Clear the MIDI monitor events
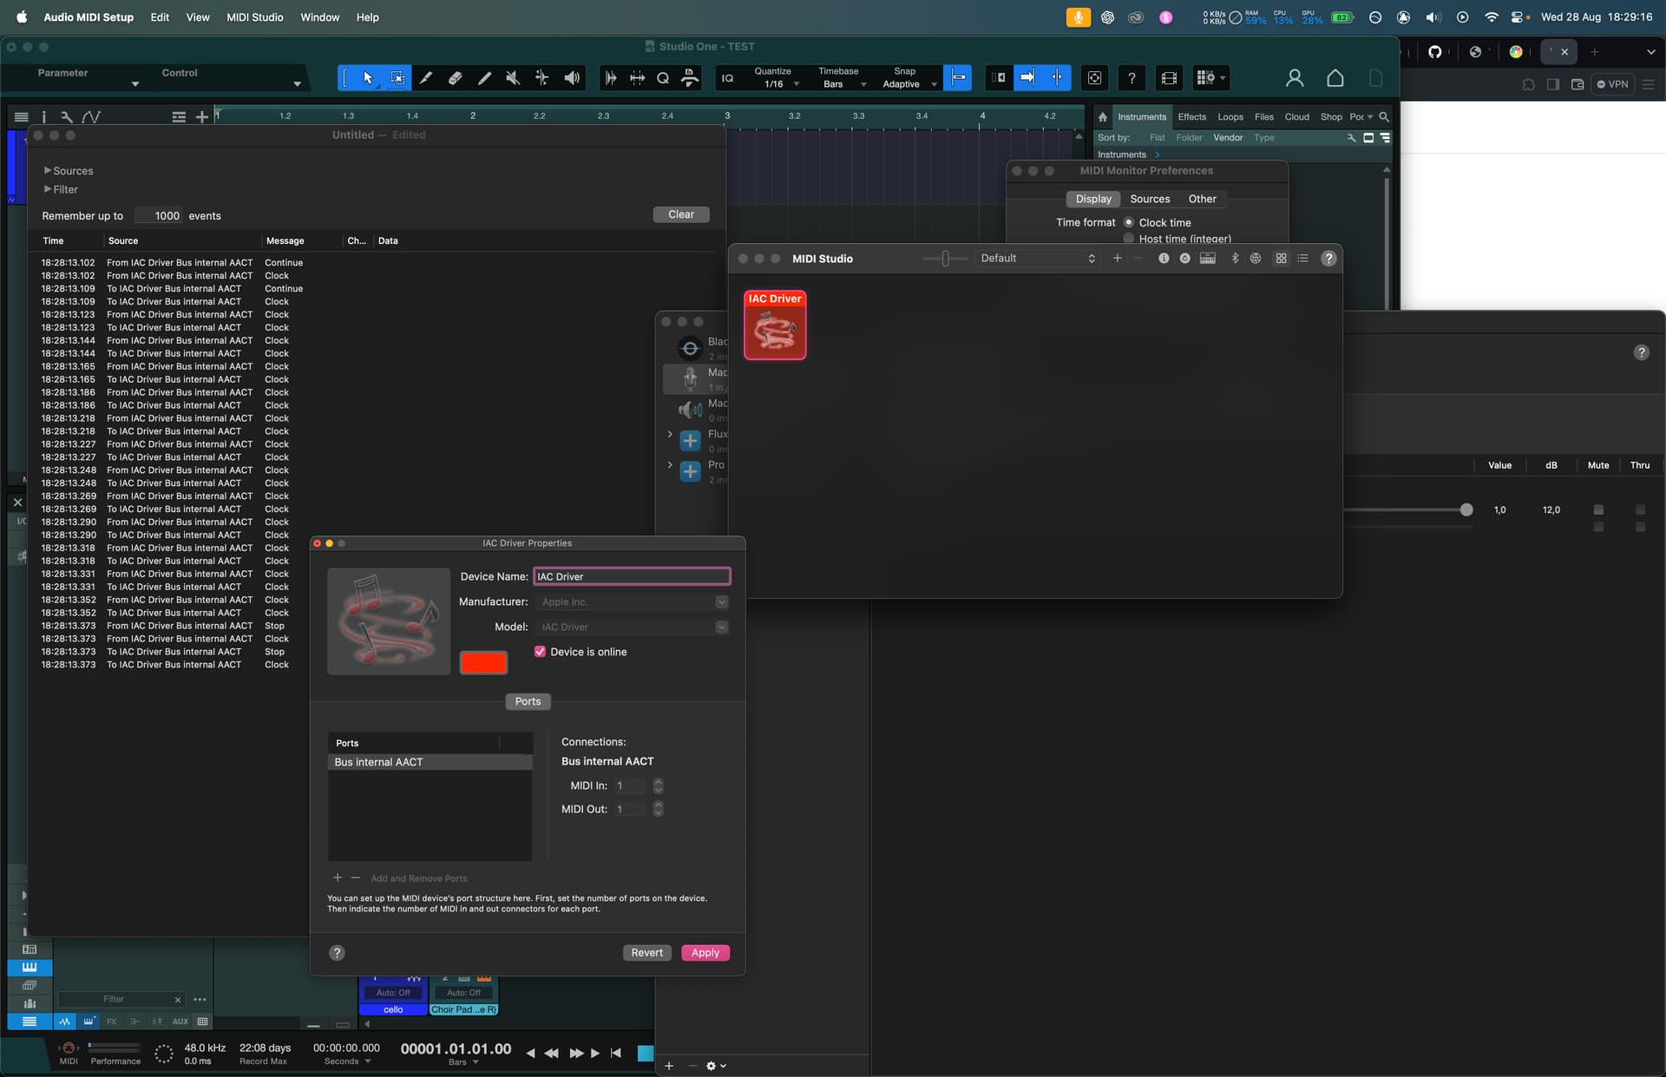The width and height of the screenshot is (1666, 1077). [x=680, y=214]
